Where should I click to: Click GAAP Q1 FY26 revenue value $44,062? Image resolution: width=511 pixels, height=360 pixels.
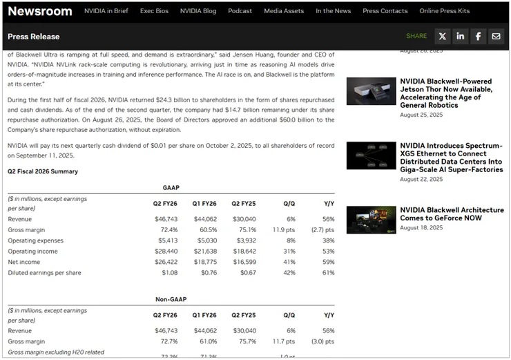tap(205, 219)
